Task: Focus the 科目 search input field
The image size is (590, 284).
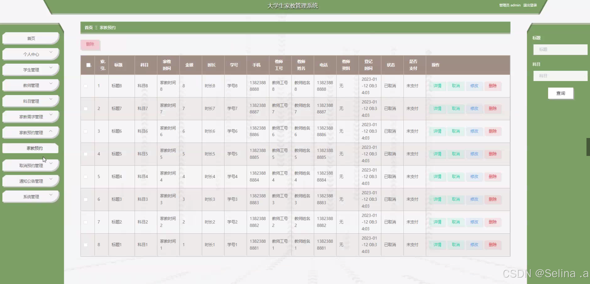Action: click(x=560, y=76)
